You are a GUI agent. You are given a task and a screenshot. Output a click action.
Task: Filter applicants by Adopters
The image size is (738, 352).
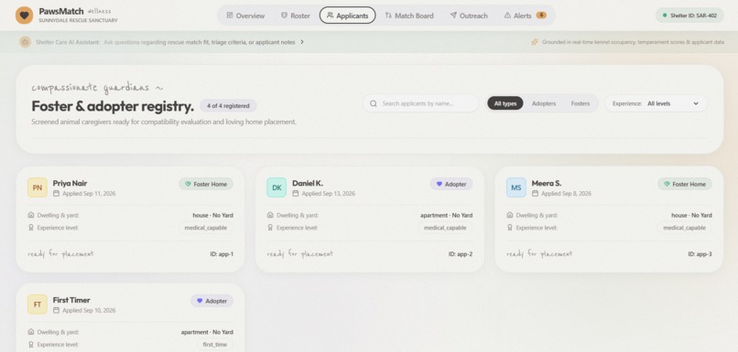click(x=544, y=103)
